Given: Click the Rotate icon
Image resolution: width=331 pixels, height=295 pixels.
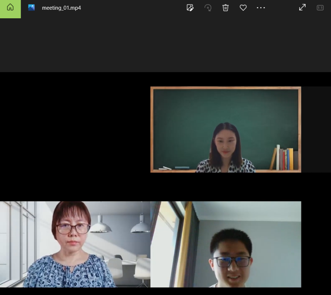Looking at the screenshot, I should click(x=208, y=8).
